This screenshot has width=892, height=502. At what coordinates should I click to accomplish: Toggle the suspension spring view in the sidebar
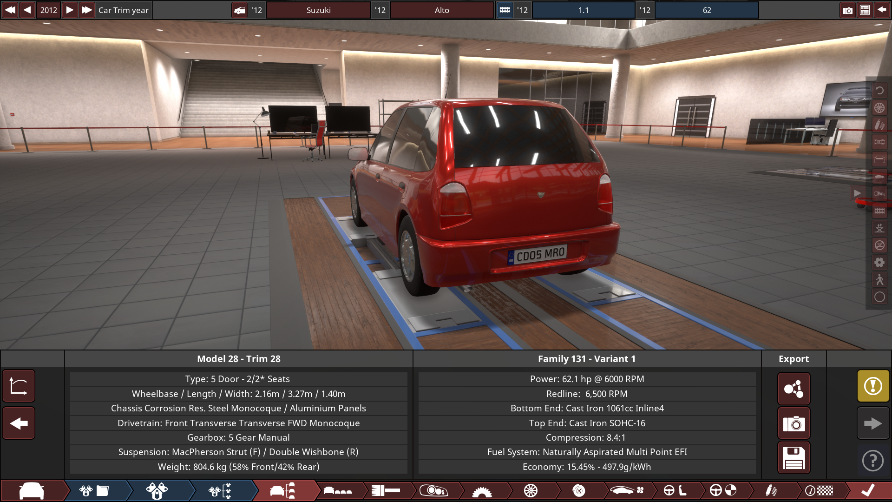(879, 125)
